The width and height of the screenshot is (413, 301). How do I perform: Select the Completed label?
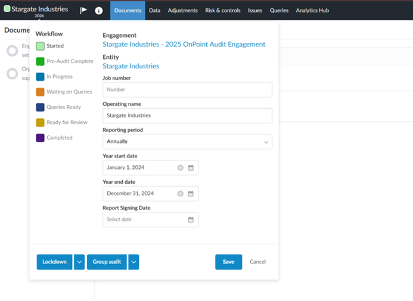(59, 137)
